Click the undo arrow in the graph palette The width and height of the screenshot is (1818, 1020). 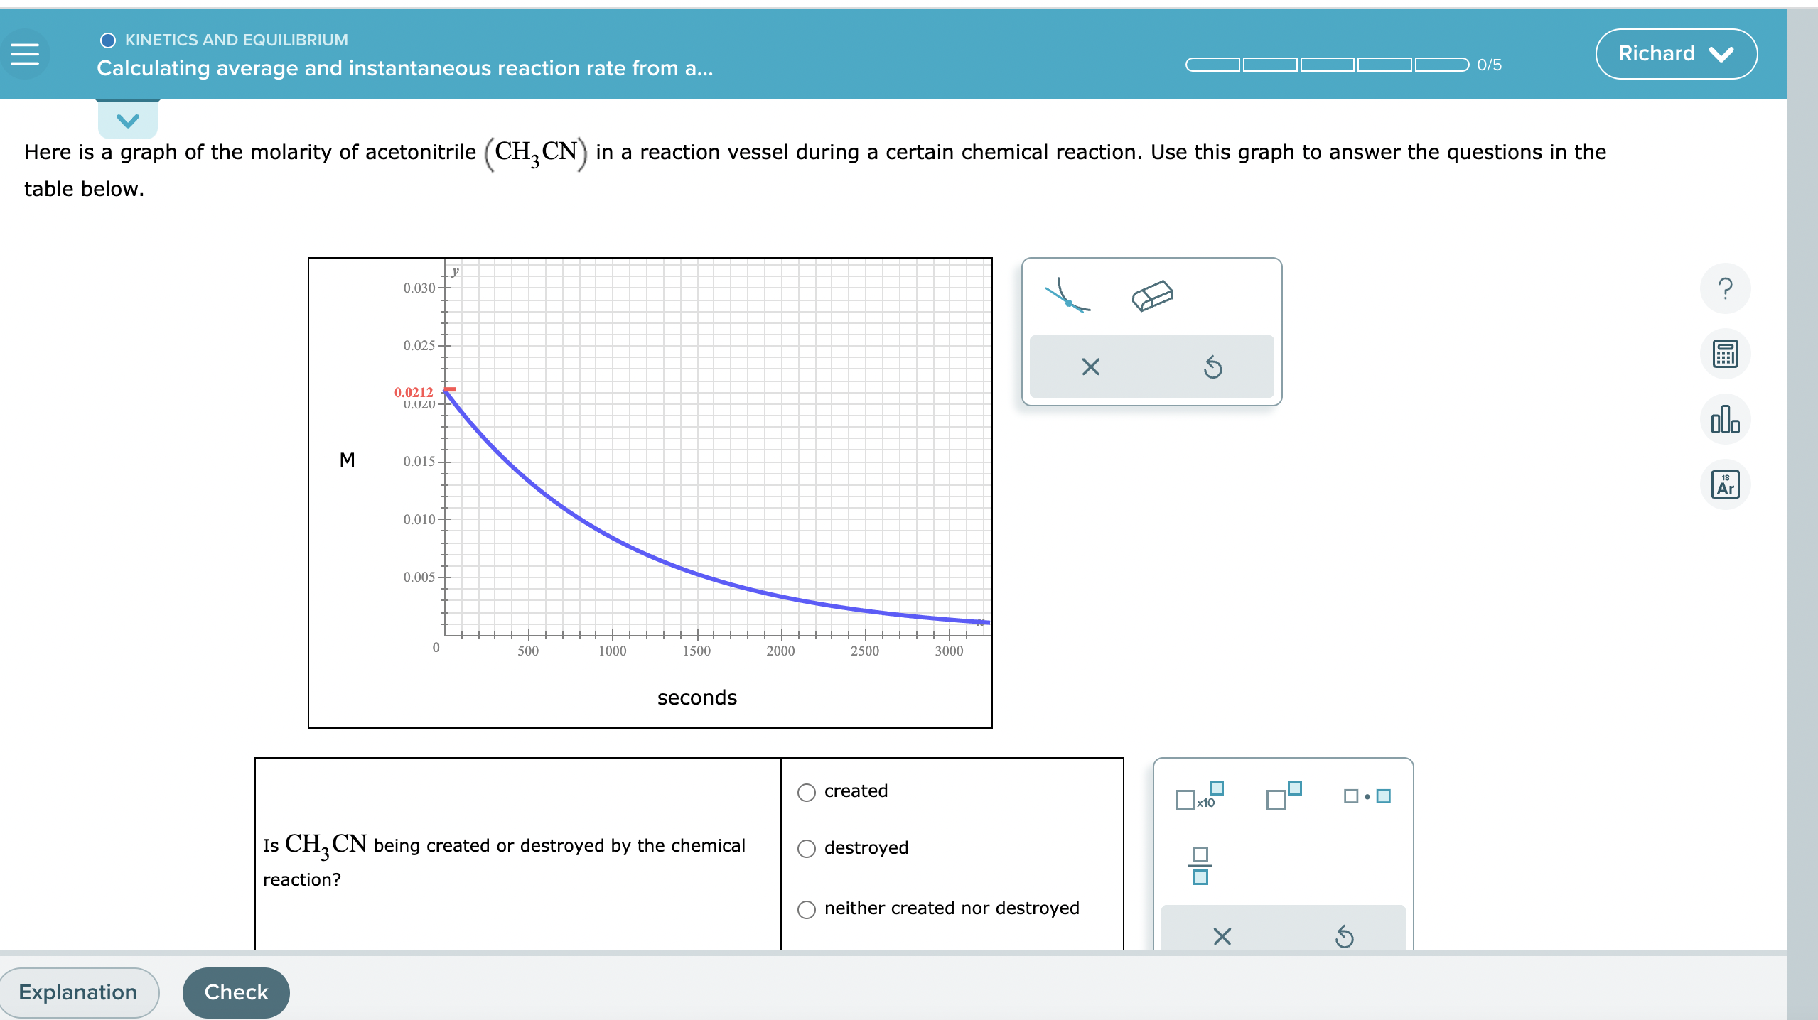(1212, 367)
